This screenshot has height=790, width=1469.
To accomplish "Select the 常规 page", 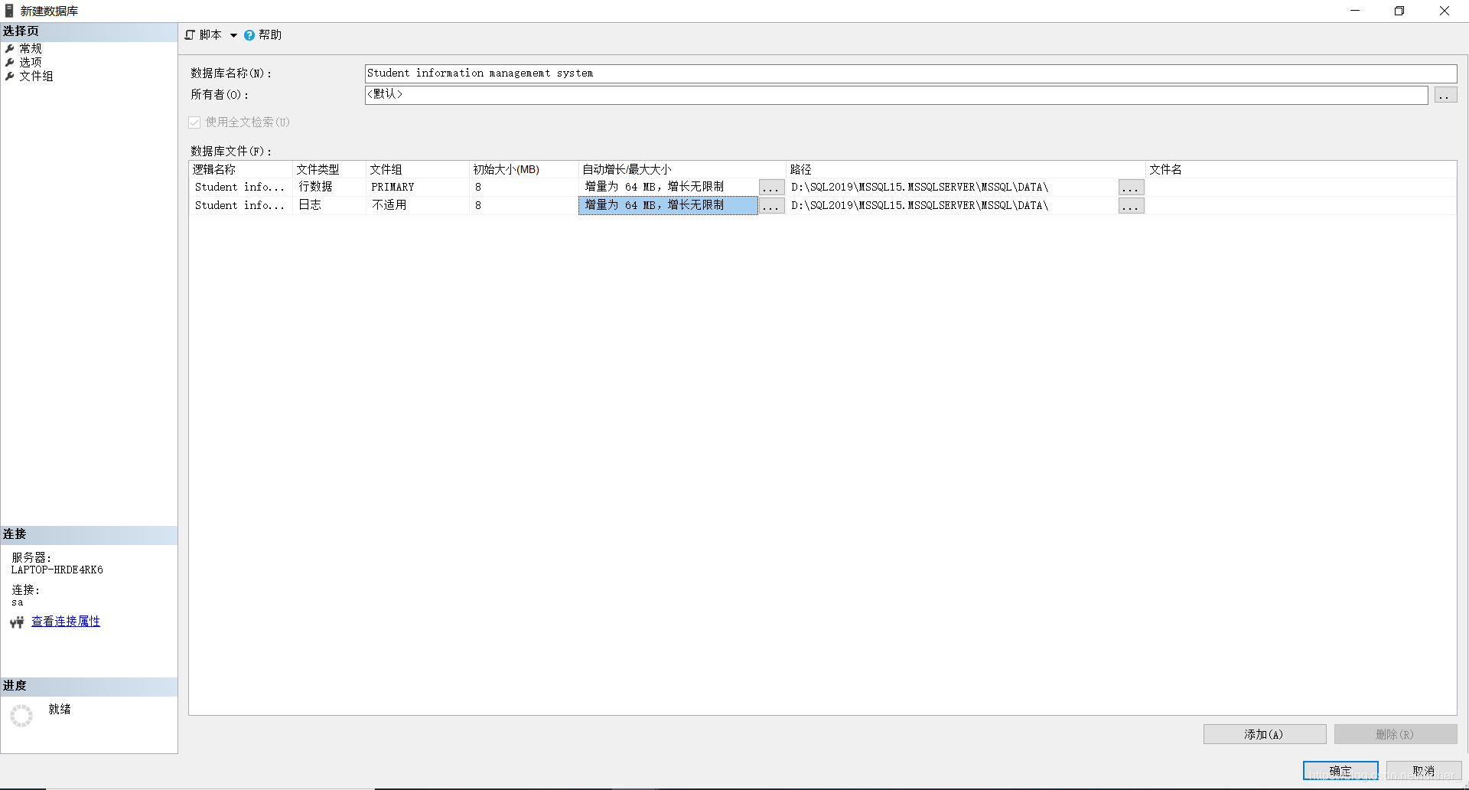I will click(31, 48).
